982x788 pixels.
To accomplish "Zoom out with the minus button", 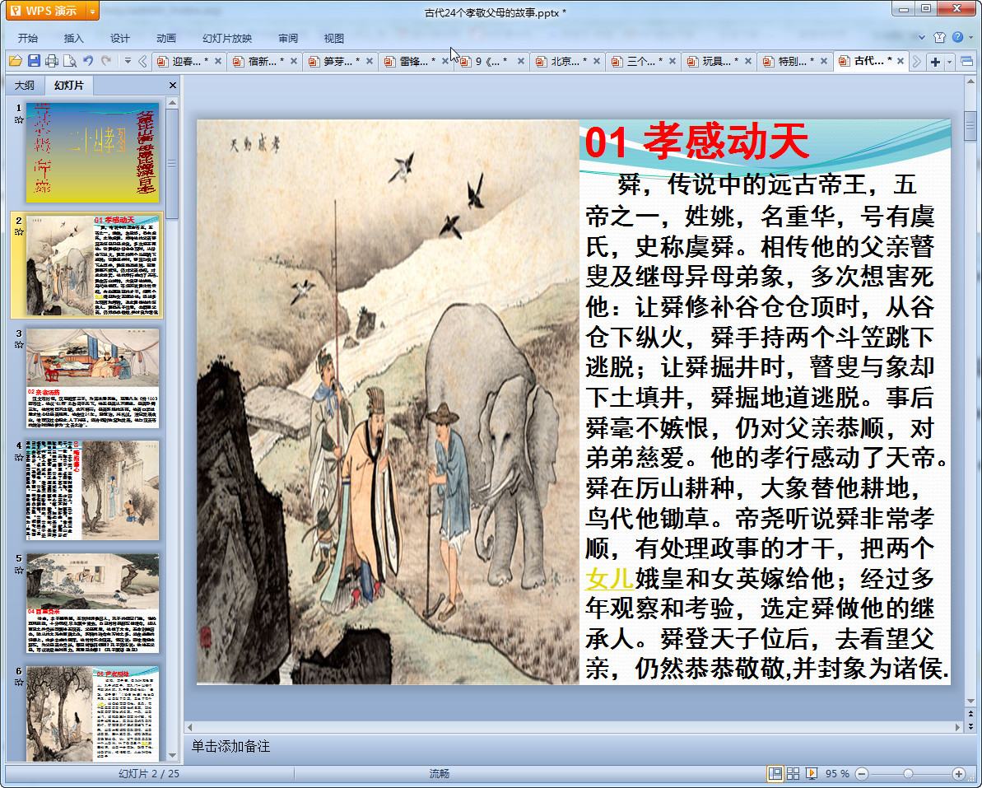I will coord(862,774).
